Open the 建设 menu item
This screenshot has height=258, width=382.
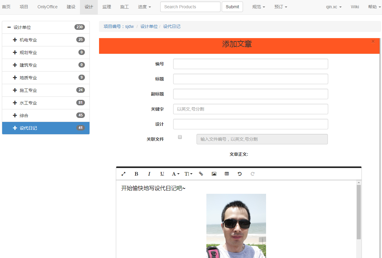coord(71,7)
